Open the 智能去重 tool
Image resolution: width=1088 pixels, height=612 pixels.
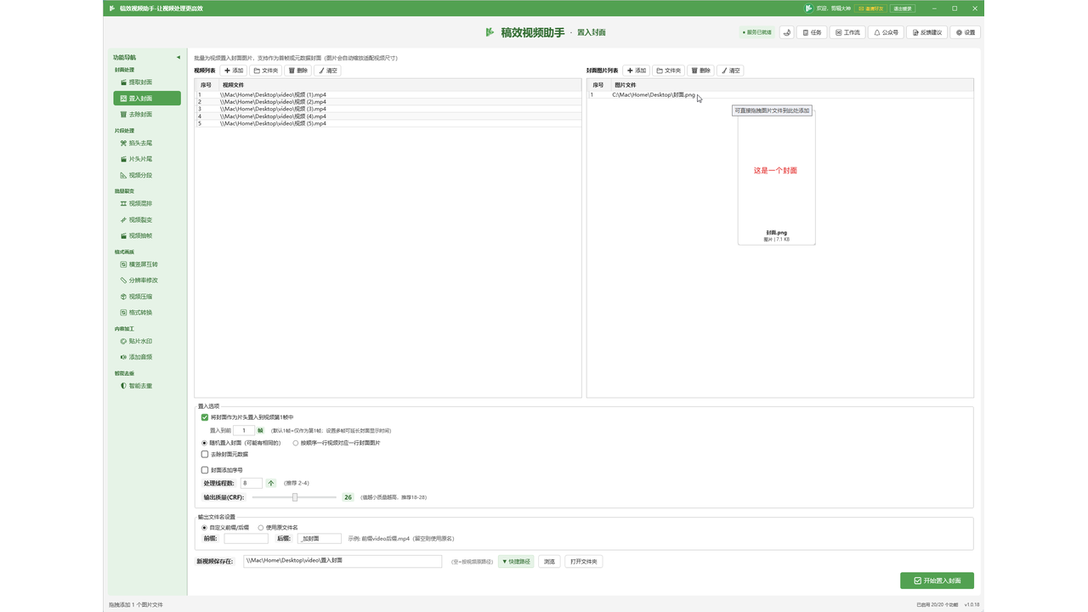146,386
